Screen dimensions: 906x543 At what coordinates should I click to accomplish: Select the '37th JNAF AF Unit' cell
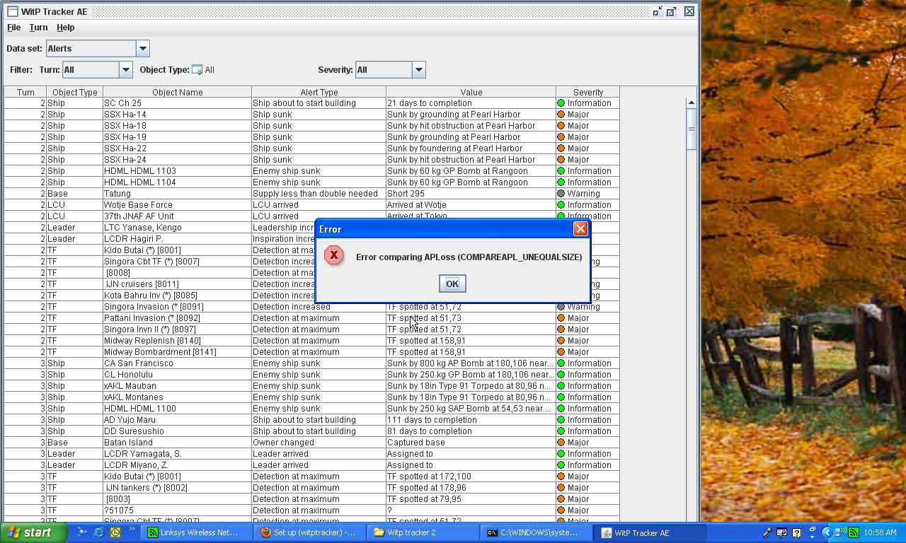[178, 216]
